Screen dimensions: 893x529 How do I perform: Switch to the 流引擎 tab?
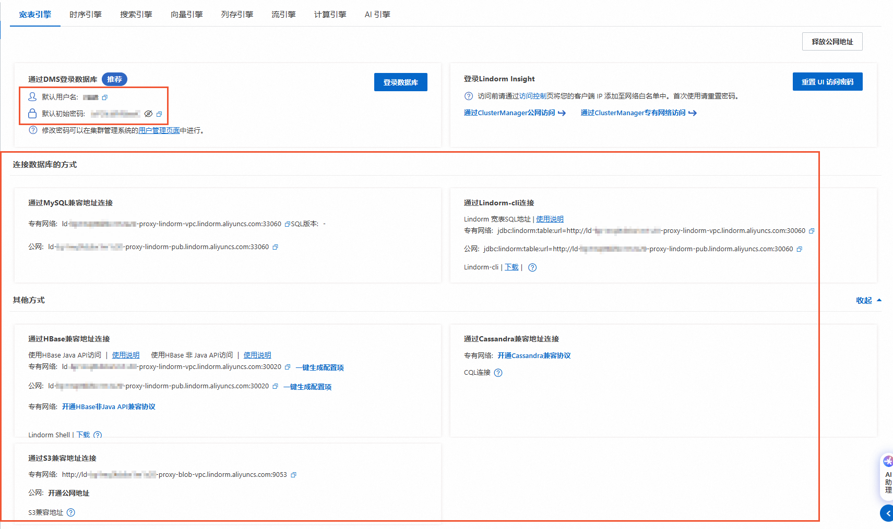283,15
